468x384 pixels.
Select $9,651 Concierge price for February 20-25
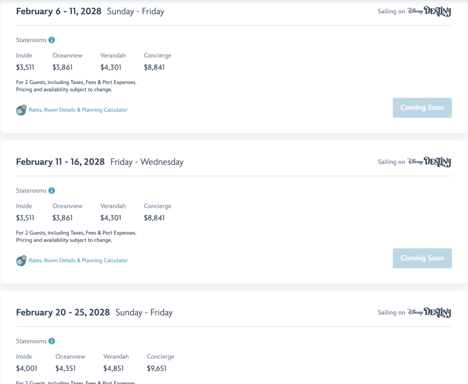pos(157,368)
